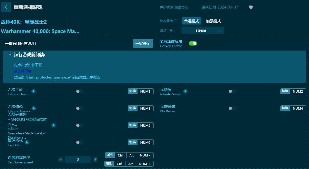Select the star icon beside 无限盾

[x=185, y=91]
